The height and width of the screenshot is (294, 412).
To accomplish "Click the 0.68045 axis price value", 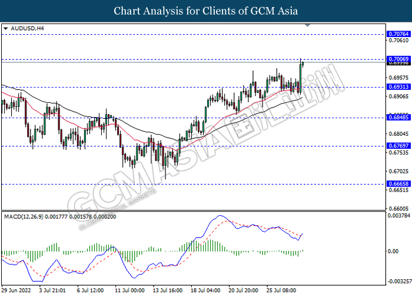I will [x=398, y=134].
